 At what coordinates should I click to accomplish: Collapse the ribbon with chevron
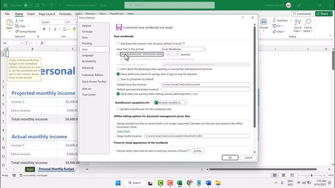pos(330,36)
